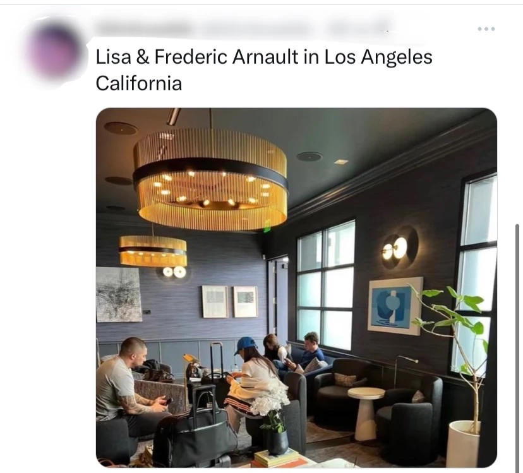Click the post text mentioning Los Angeles

click(264, 57)
